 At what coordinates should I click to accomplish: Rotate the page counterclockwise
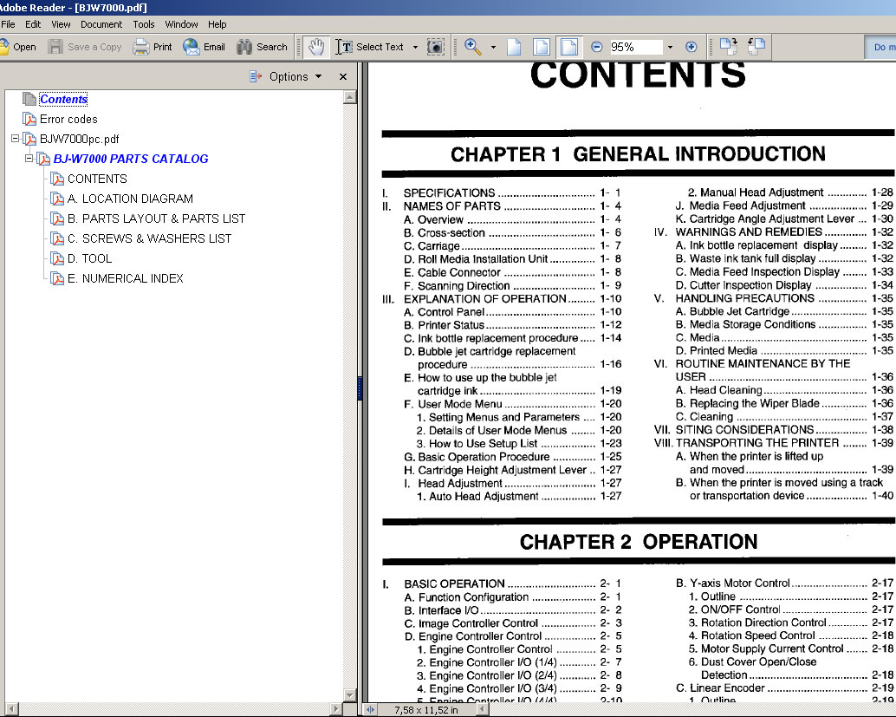(756, 46)
